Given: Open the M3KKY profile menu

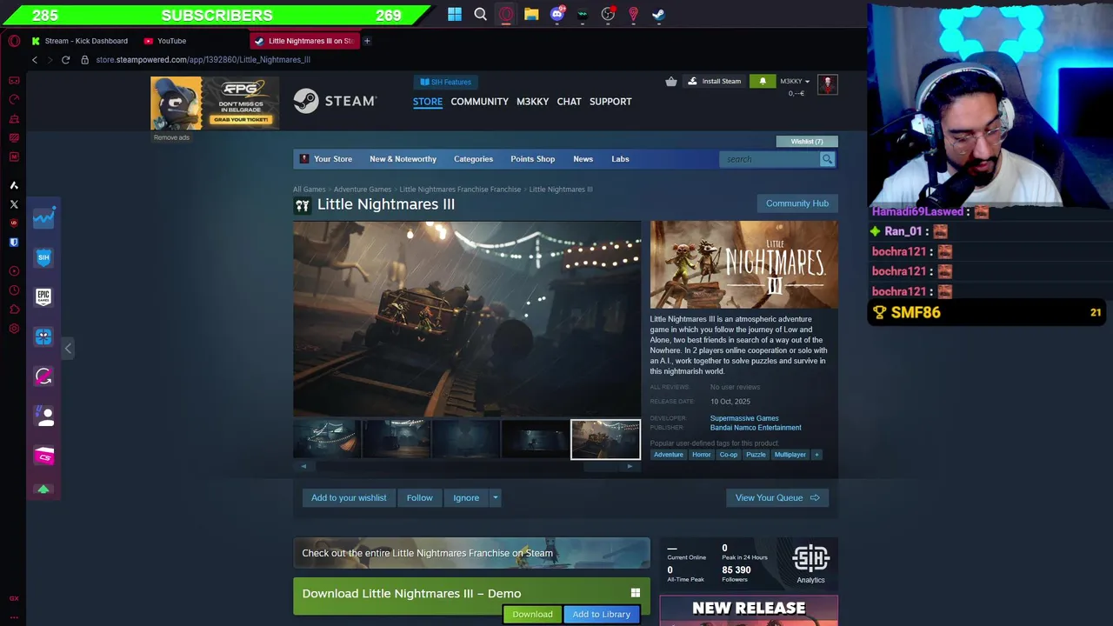Looking at the screenshot, I should [532, 102].
